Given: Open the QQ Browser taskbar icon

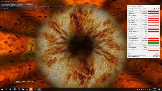Looking at the screenshot, I should point(19,89).
